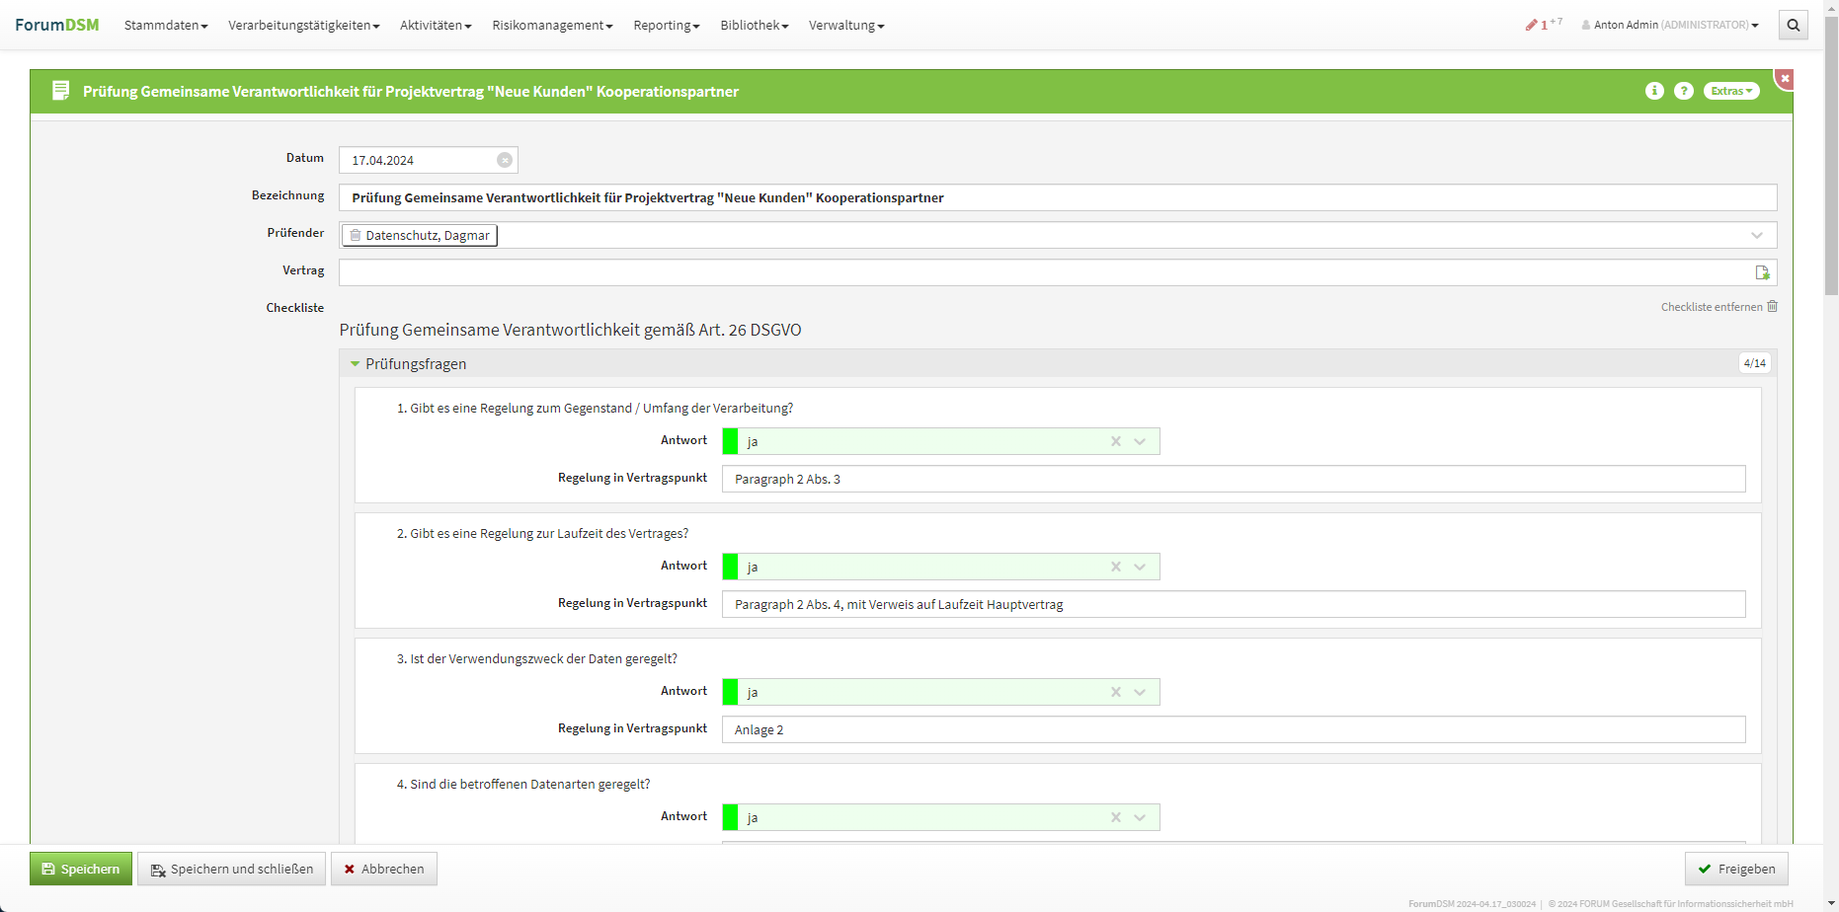Click the green swatch of question 4 answer

731,817
